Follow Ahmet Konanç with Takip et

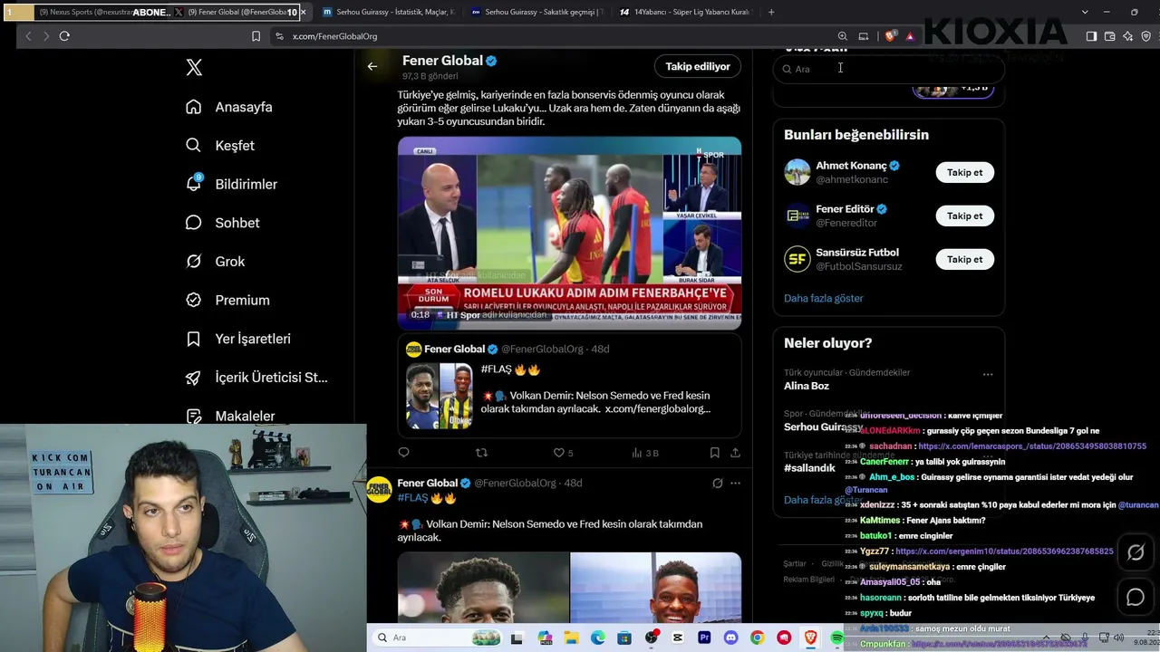point(964,172)
